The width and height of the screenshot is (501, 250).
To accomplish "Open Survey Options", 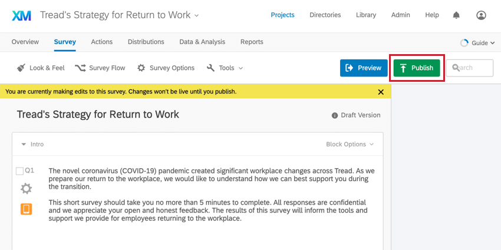I will 166,68.
